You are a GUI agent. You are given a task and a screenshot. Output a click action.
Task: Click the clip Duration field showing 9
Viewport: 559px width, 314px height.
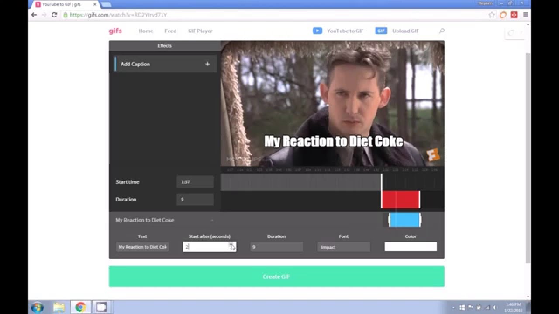pyautogui.click(x=195, y=199)
